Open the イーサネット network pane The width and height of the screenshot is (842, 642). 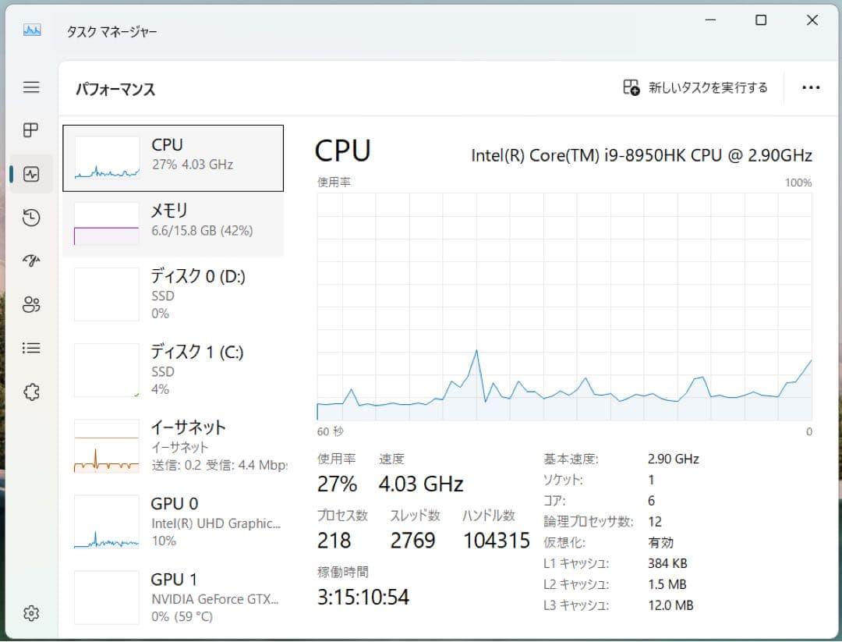pos(173,445)
